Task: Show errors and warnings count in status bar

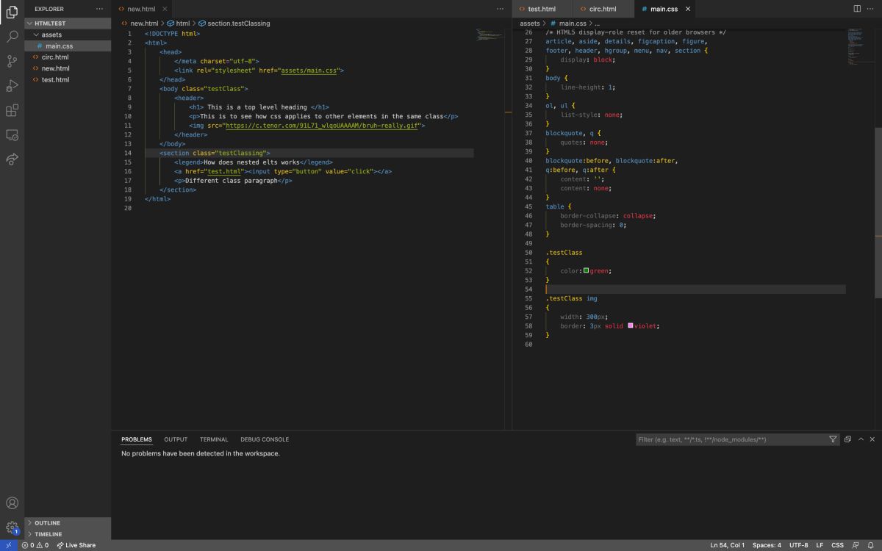Action: click(x=35, y=545)
